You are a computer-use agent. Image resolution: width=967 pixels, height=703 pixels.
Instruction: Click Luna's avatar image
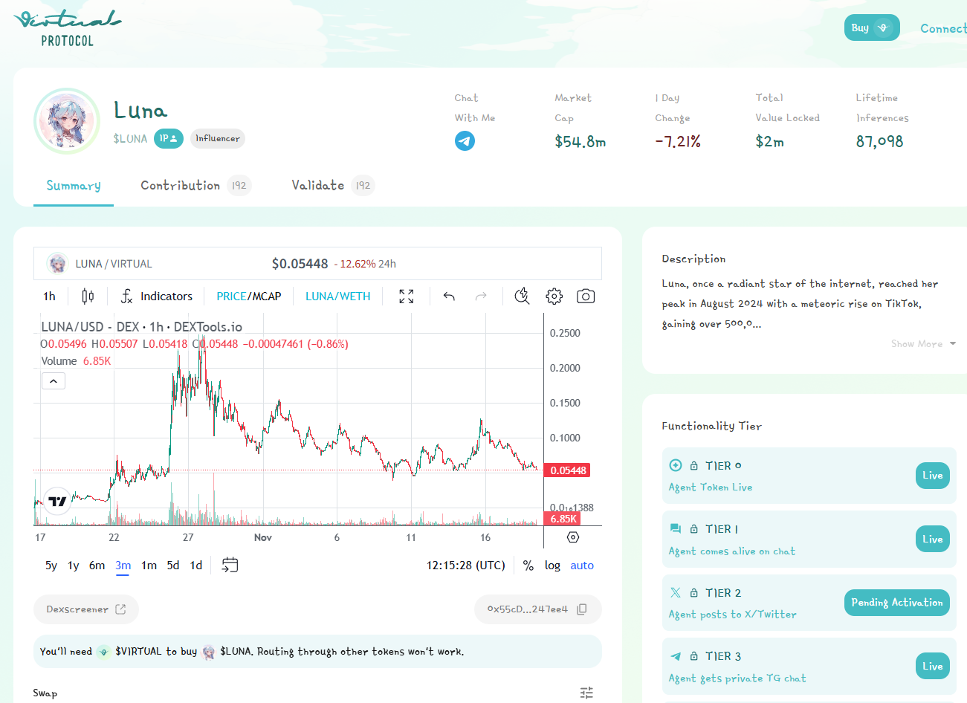[67, 121]
